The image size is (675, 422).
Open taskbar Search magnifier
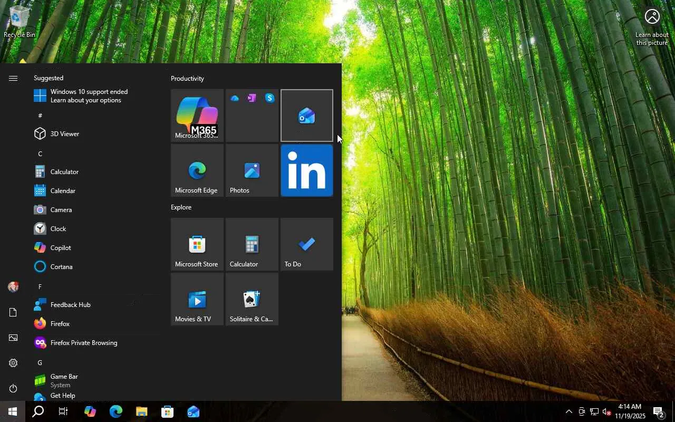pyautogui.click(x=38, y=411)
